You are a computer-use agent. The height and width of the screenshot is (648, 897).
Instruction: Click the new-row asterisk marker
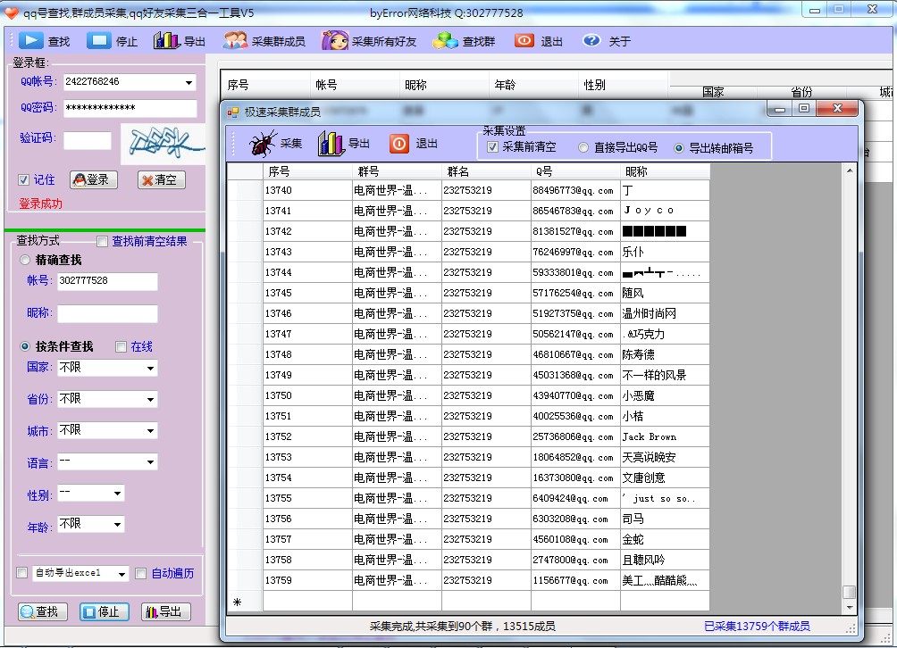click(238, 602)
